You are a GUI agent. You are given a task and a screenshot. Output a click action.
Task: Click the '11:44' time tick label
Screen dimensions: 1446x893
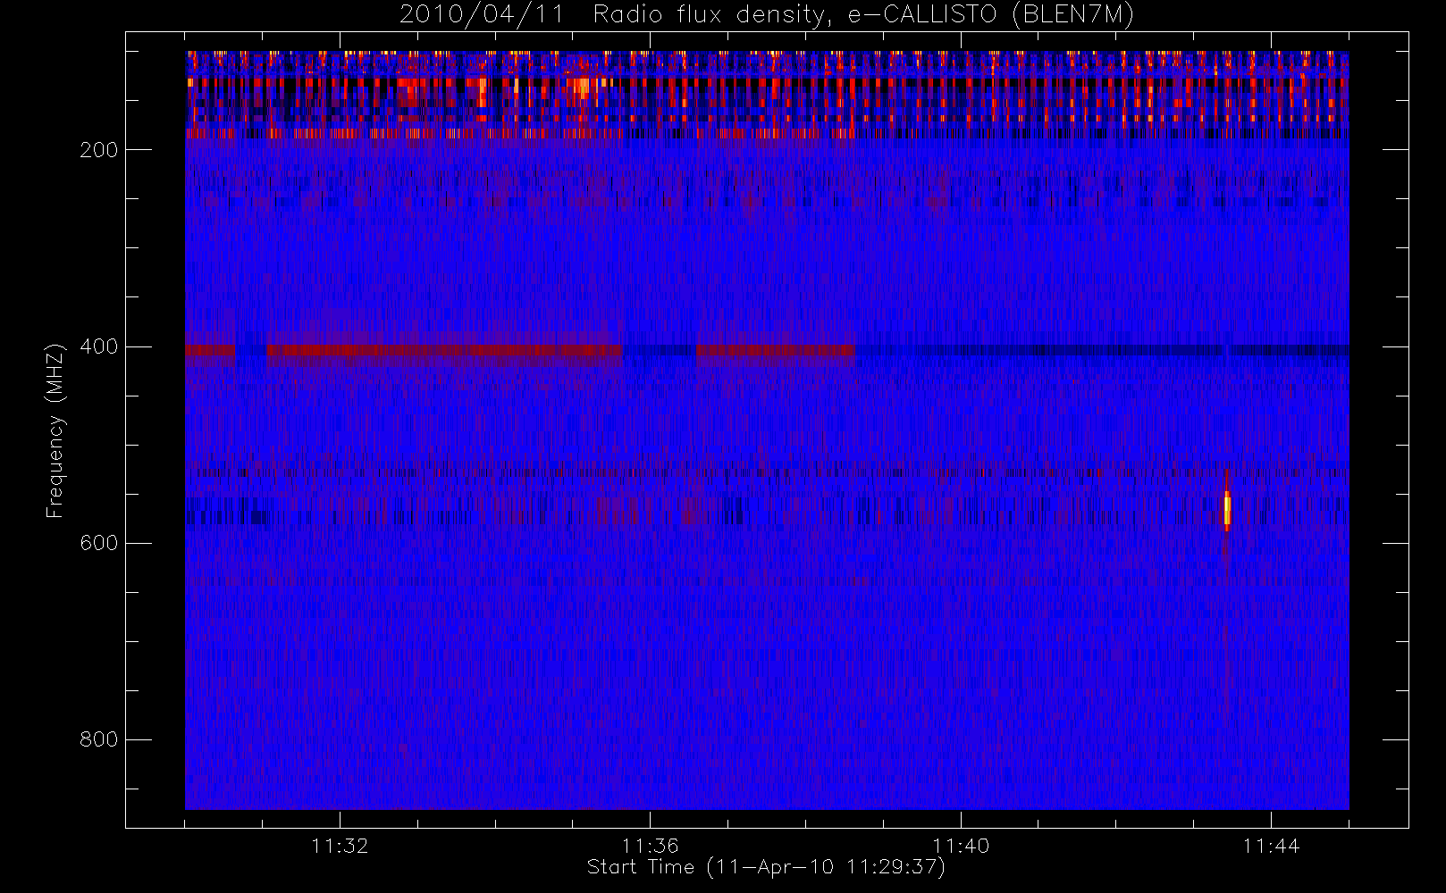1271,846
